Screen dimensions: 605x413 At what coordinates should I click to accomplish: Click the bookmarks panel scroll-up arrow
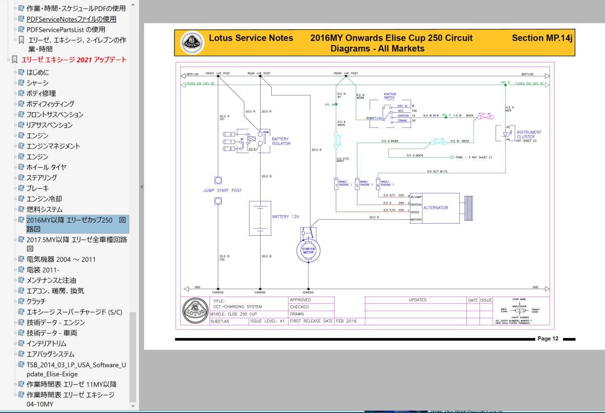[133, 6]
